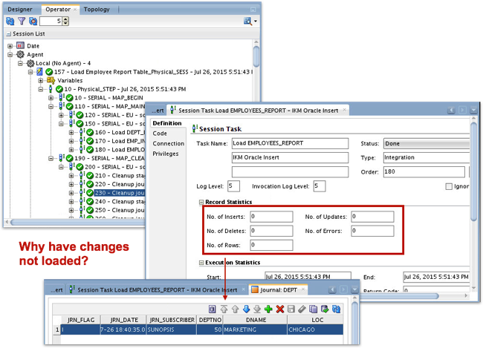
Task: Click the Log Level field
Action: click(233, 186)
